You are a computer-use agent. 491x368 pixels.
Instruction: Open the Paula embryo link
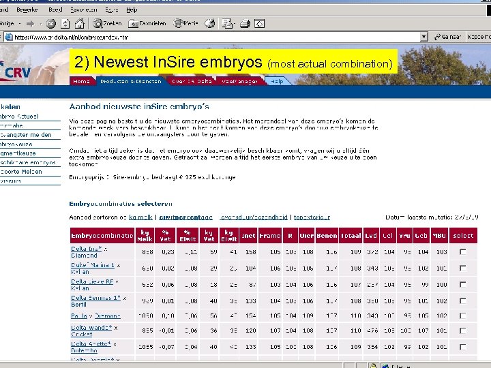tap(79, 316)
